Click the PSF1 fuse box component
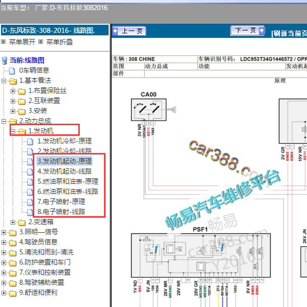This screenshot has width=307, height=307. point(201,255)
